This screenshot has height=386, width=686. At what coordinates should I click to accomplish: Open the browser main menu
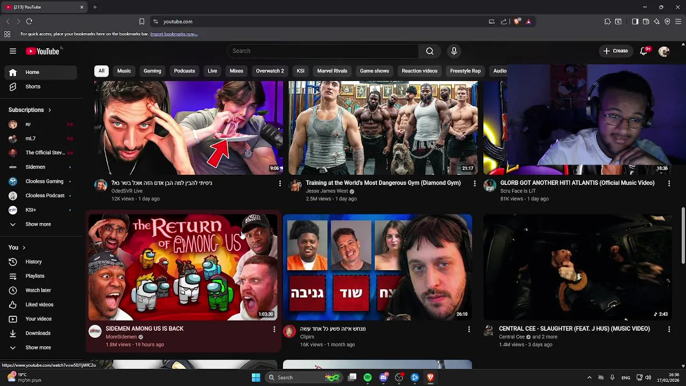pos(678,21)
